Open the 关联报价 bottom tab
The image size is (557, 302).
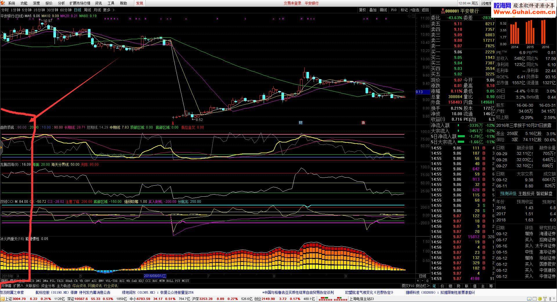pyautogui.click(x=32, y=286)
